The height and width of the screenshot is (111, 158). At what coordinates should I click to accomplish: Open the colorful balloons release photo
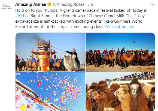tap(50, 92)
